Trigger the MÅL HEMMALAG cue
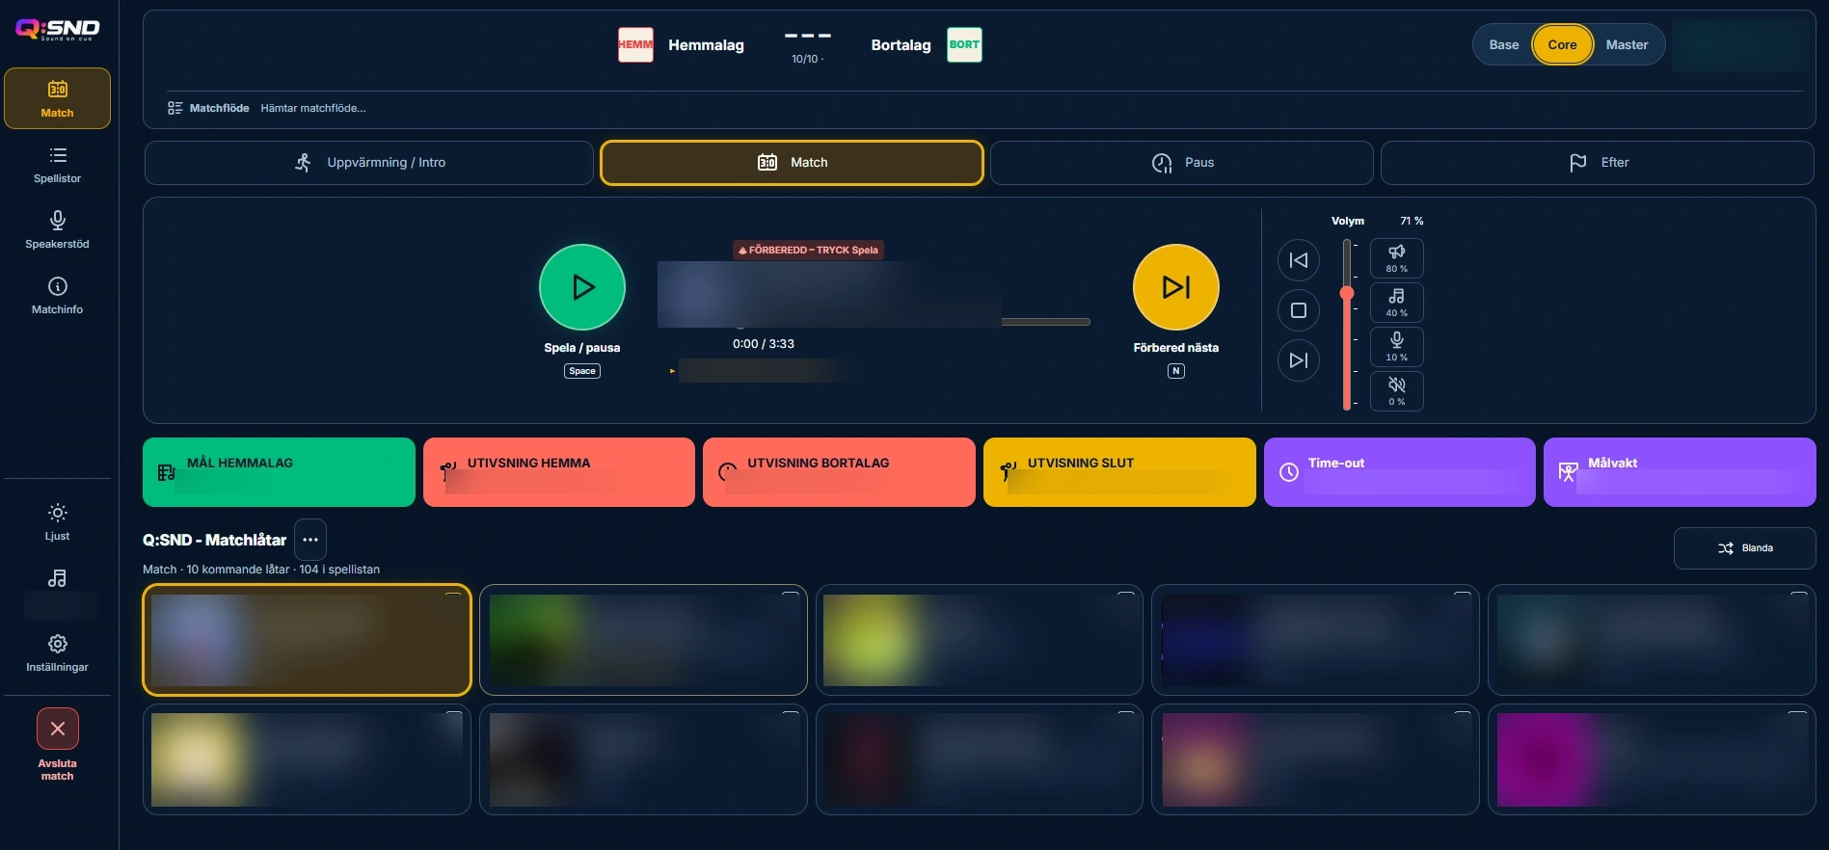This screenshot has height=850, width=1829. click(279, 472)
